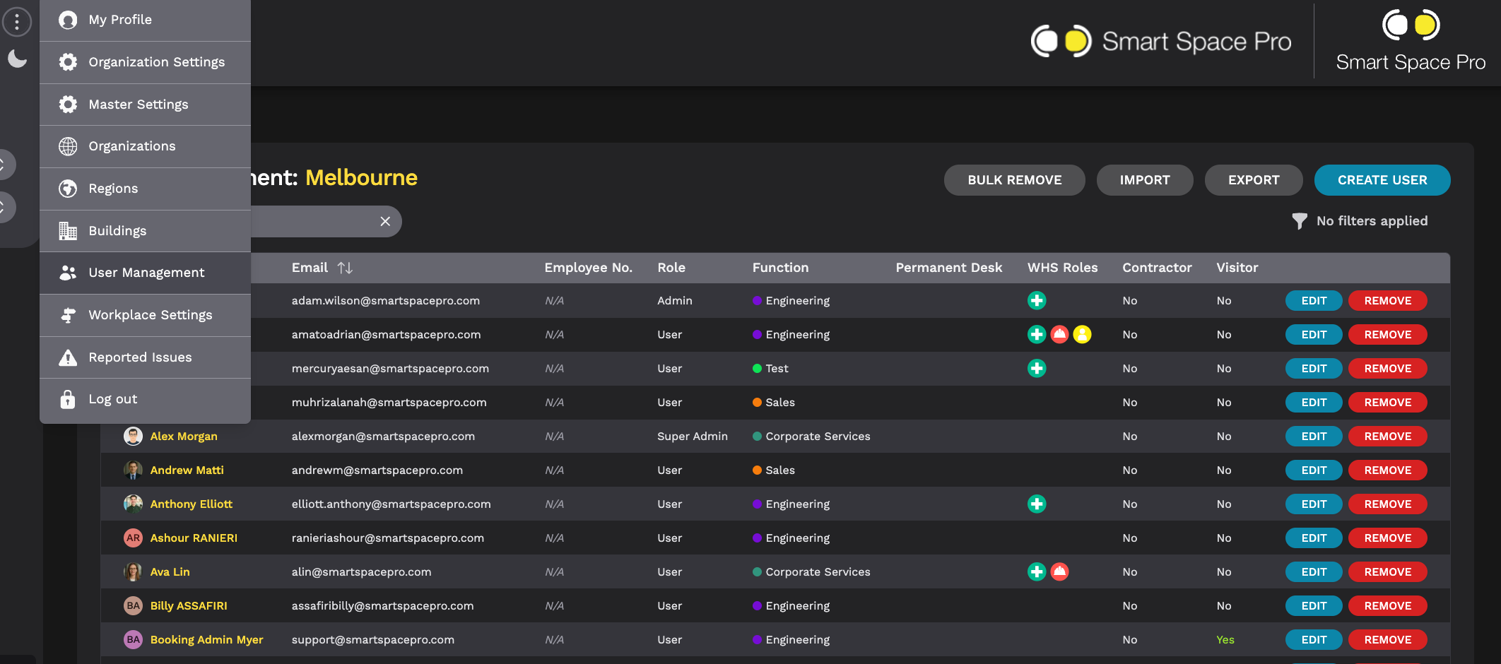Go to Organizations menu entry
This screenshot has width=1501, height=664.
click(145, 146)
